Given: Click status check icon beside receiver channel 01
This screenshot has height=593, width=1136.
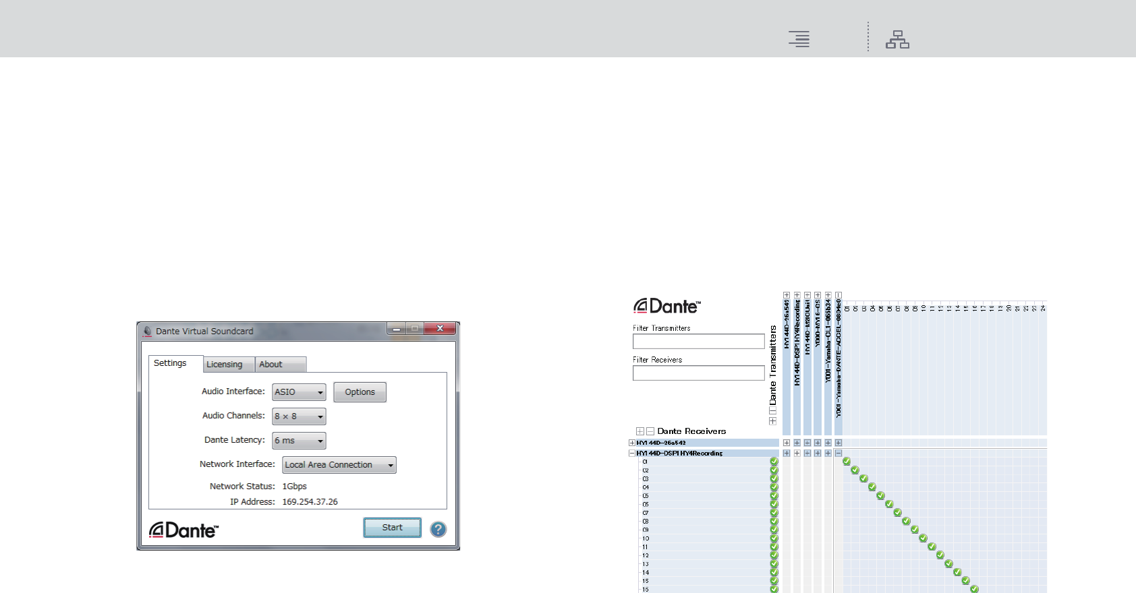Looking at the screenshot, I should coord(774,462).
